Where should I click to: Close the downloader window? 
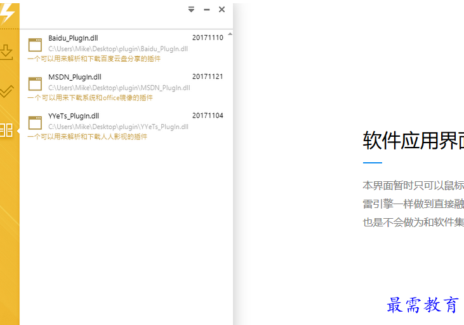pos(222,10)
